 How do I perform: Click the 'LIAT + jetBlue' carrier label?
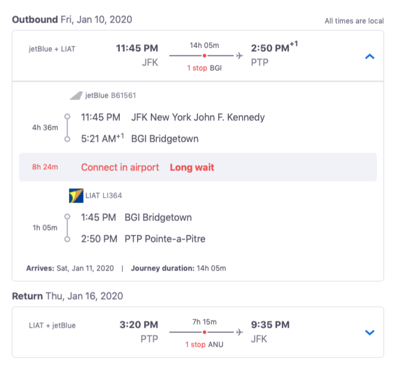coord(52,325)
